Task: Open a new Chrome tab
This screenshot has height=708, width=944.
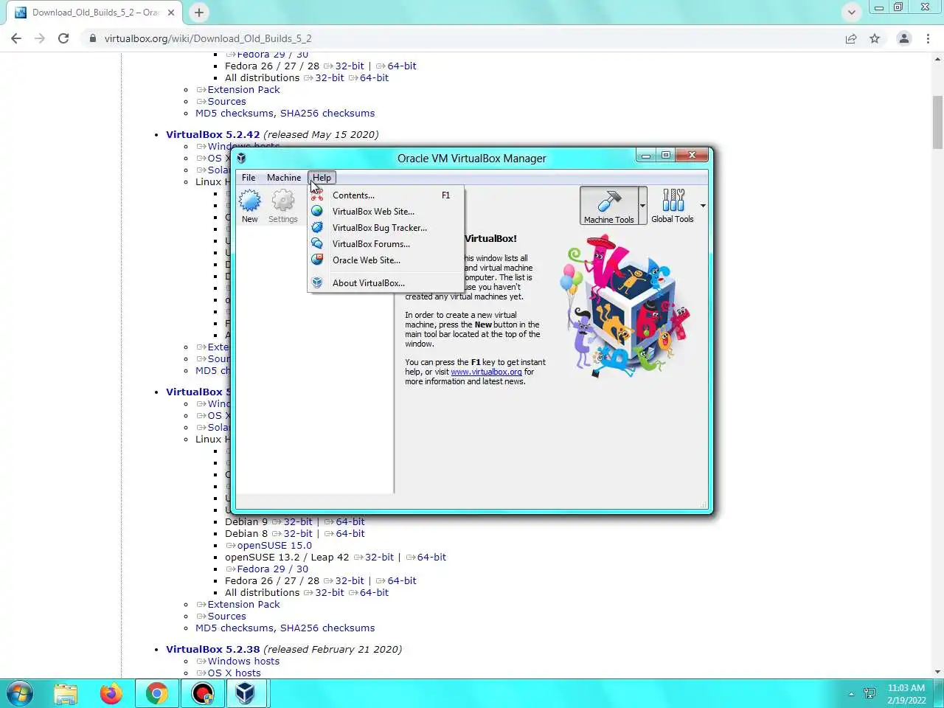Action: [199, 12]
